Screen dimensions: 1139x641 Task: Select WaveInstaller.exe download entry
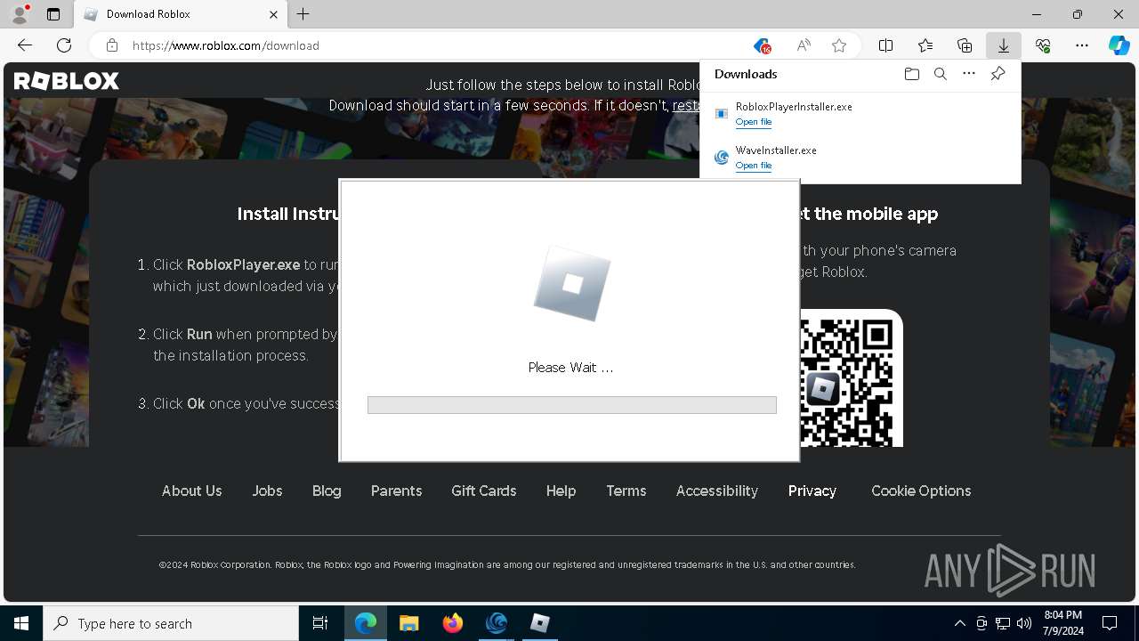point(860,158)
